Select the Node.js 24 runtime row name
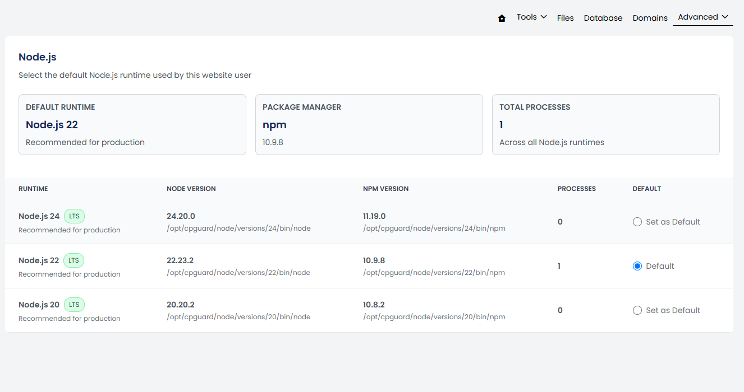This screenshot has height=392, width=744. click(x=39, y=216)
